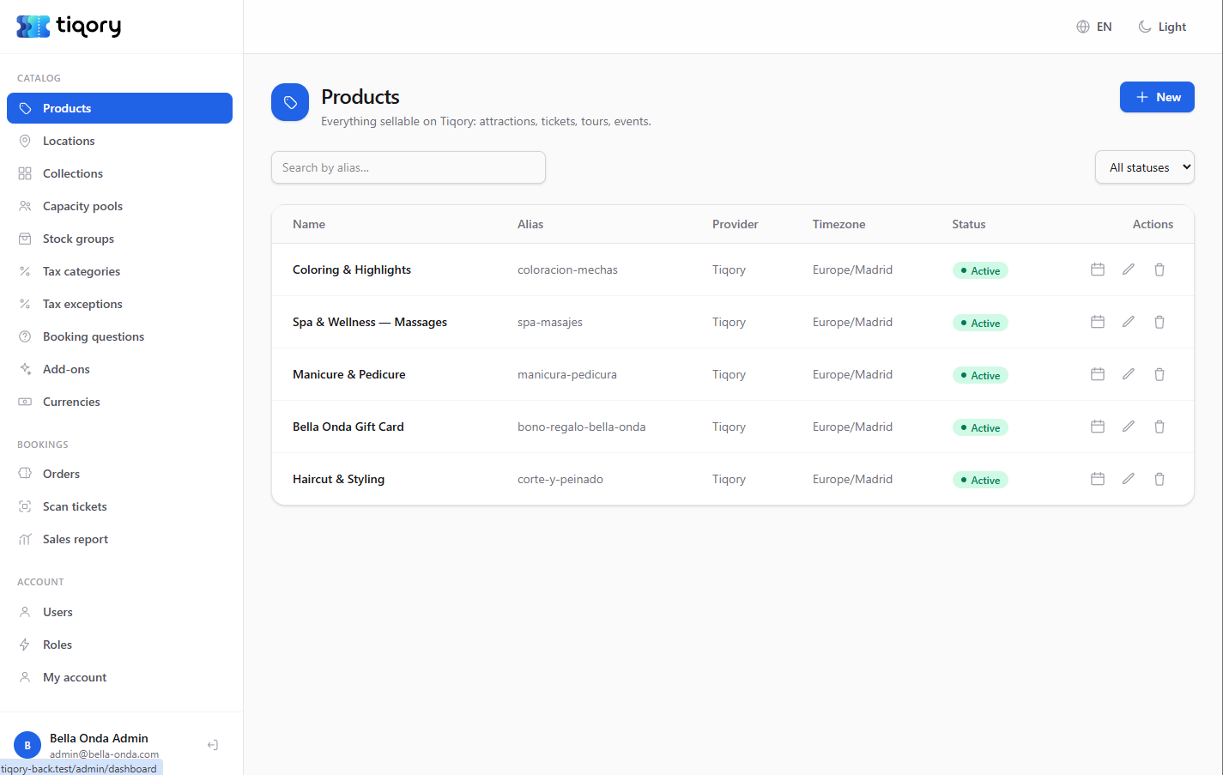Delete the Coloring & Highlights product
The image size is (1223, 775).
1159,269
